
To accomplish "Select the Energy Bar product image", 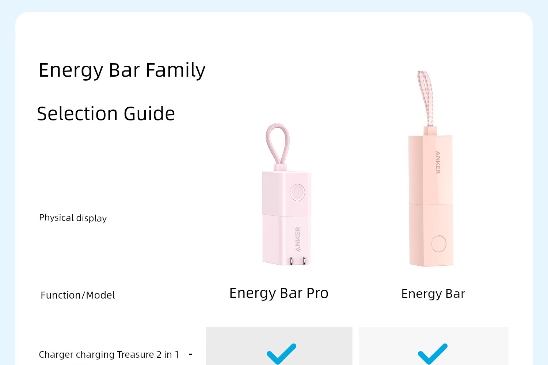I will pos(431,169).
